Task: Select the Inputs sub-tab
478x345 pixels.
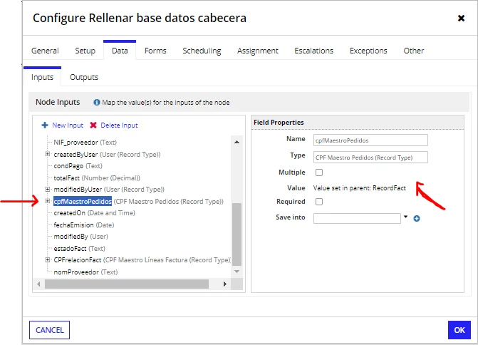Action: 42,77
